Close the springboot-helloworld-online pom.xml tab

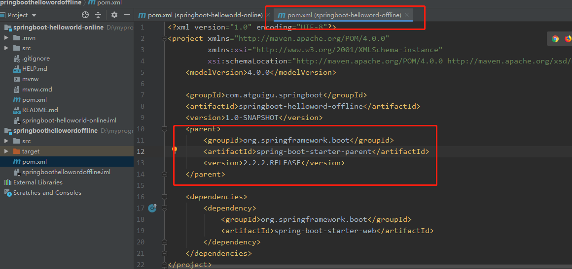coord(268,15)
